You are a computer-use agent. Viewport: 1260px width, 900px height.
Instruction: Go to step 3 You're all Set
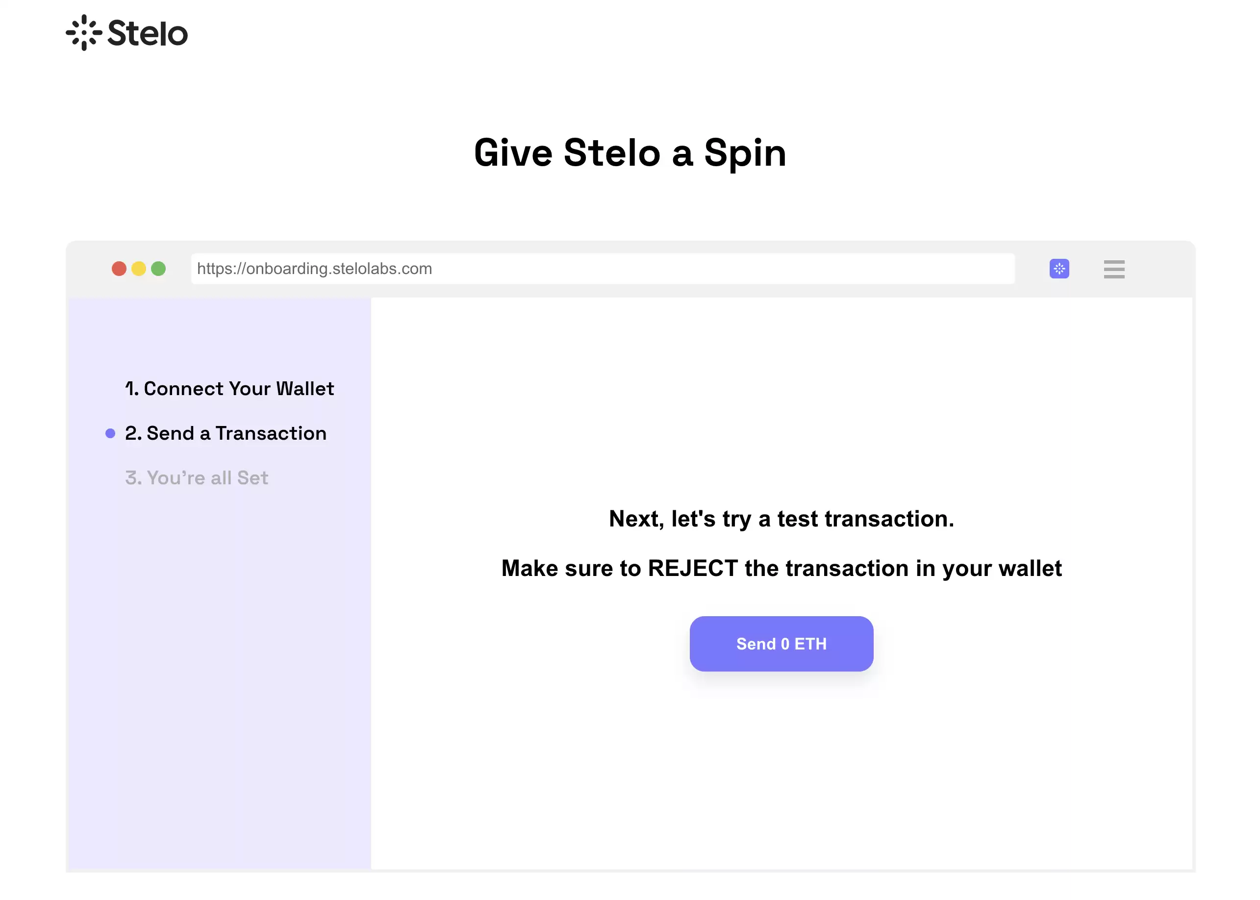tap(196, 478)
